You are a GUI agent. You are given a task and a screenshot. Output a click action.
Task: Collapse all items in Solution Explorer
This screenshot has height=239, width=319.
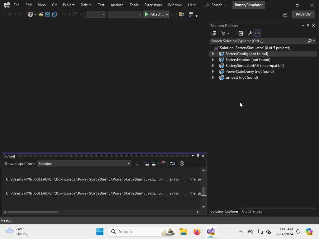(x=241, y=33)
